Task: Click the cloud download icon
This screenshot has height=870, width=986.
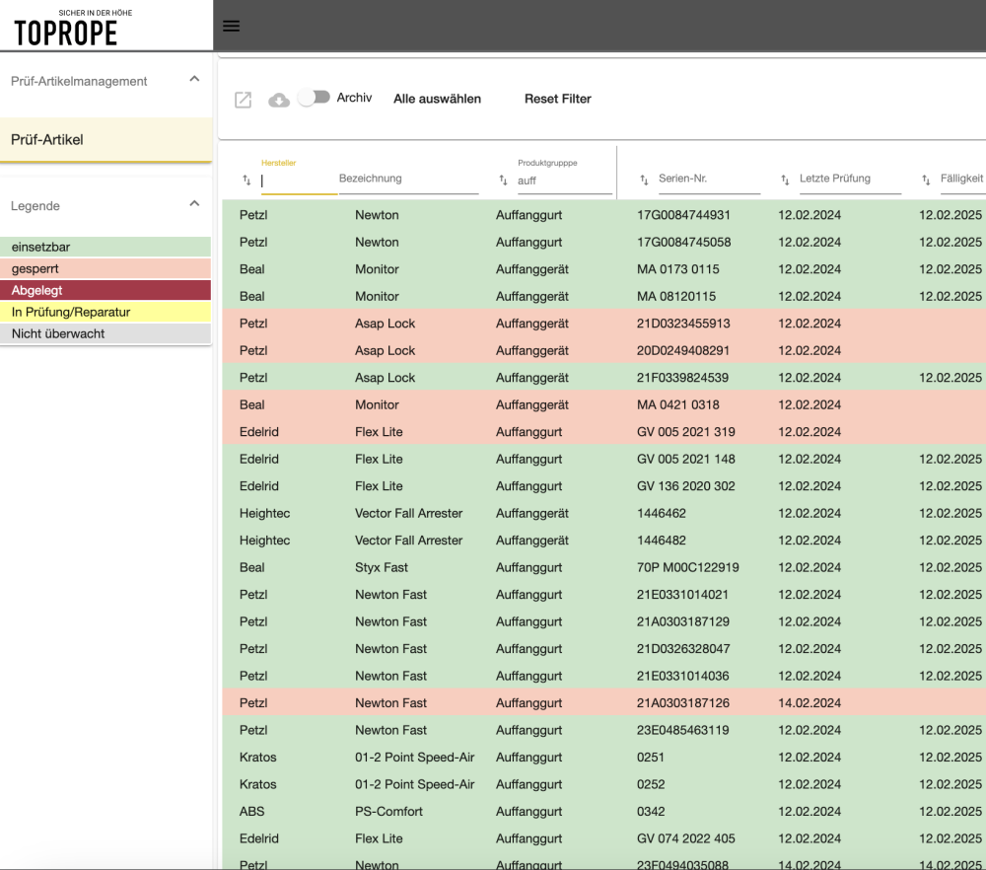Action: [x=279, y=99]
